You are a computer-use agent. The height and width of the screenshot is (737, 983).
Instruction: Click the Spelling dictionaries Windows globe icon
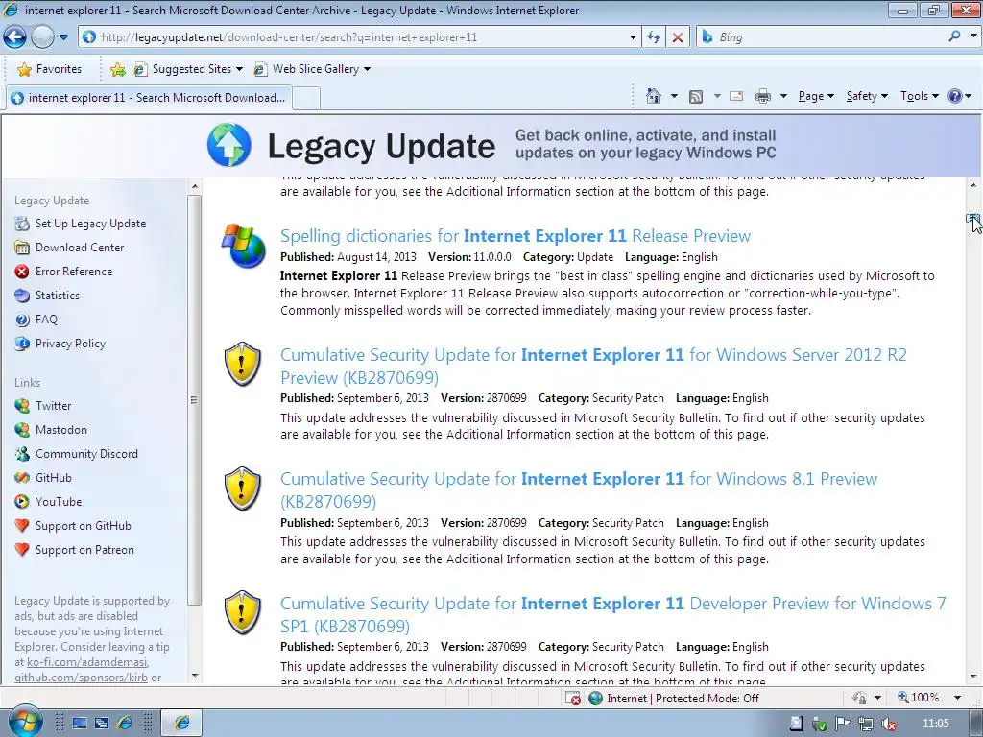pyautogui.click(x=243, y=245)
